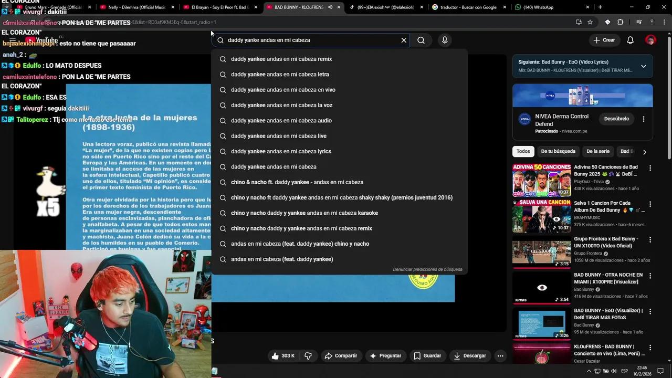672x378 pixels.
Task: Click the 'Descúbrelo' ad button
Action: tap(616, 119)
